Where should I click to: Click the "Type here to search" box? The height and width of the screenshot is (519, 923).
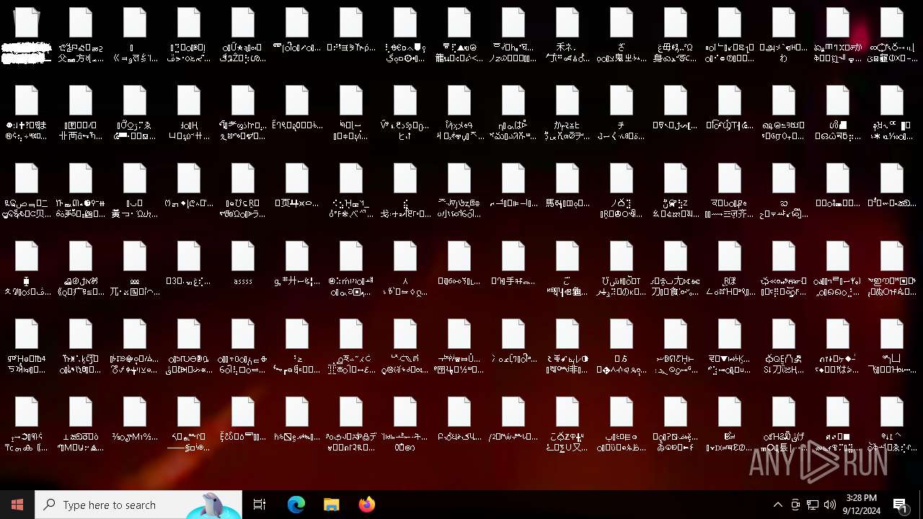(x=138, y=505)
